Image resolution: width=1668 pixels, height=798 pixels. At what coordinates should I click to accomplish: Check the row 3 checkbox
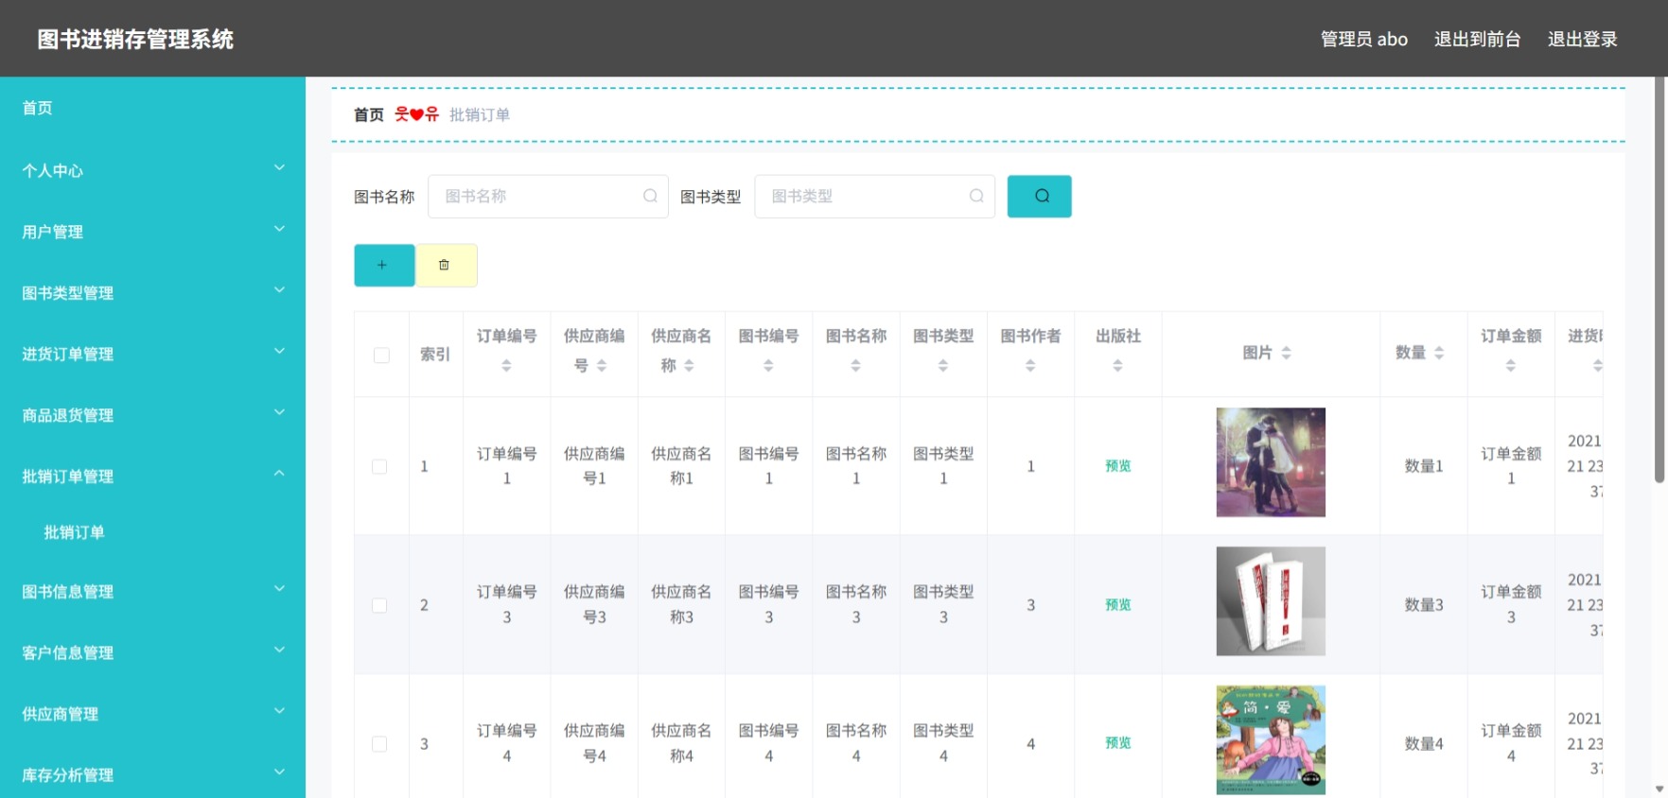click(379, 744)
